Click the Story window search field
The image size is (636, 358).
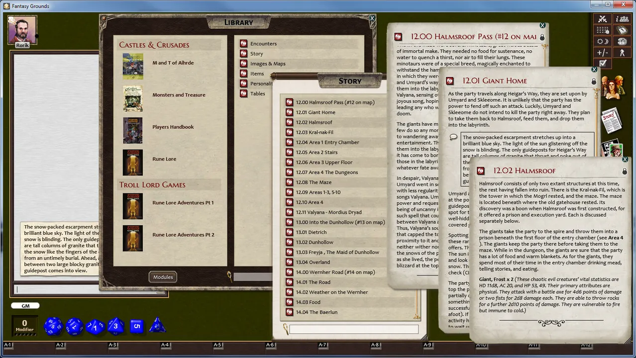(x=353, y=329)
